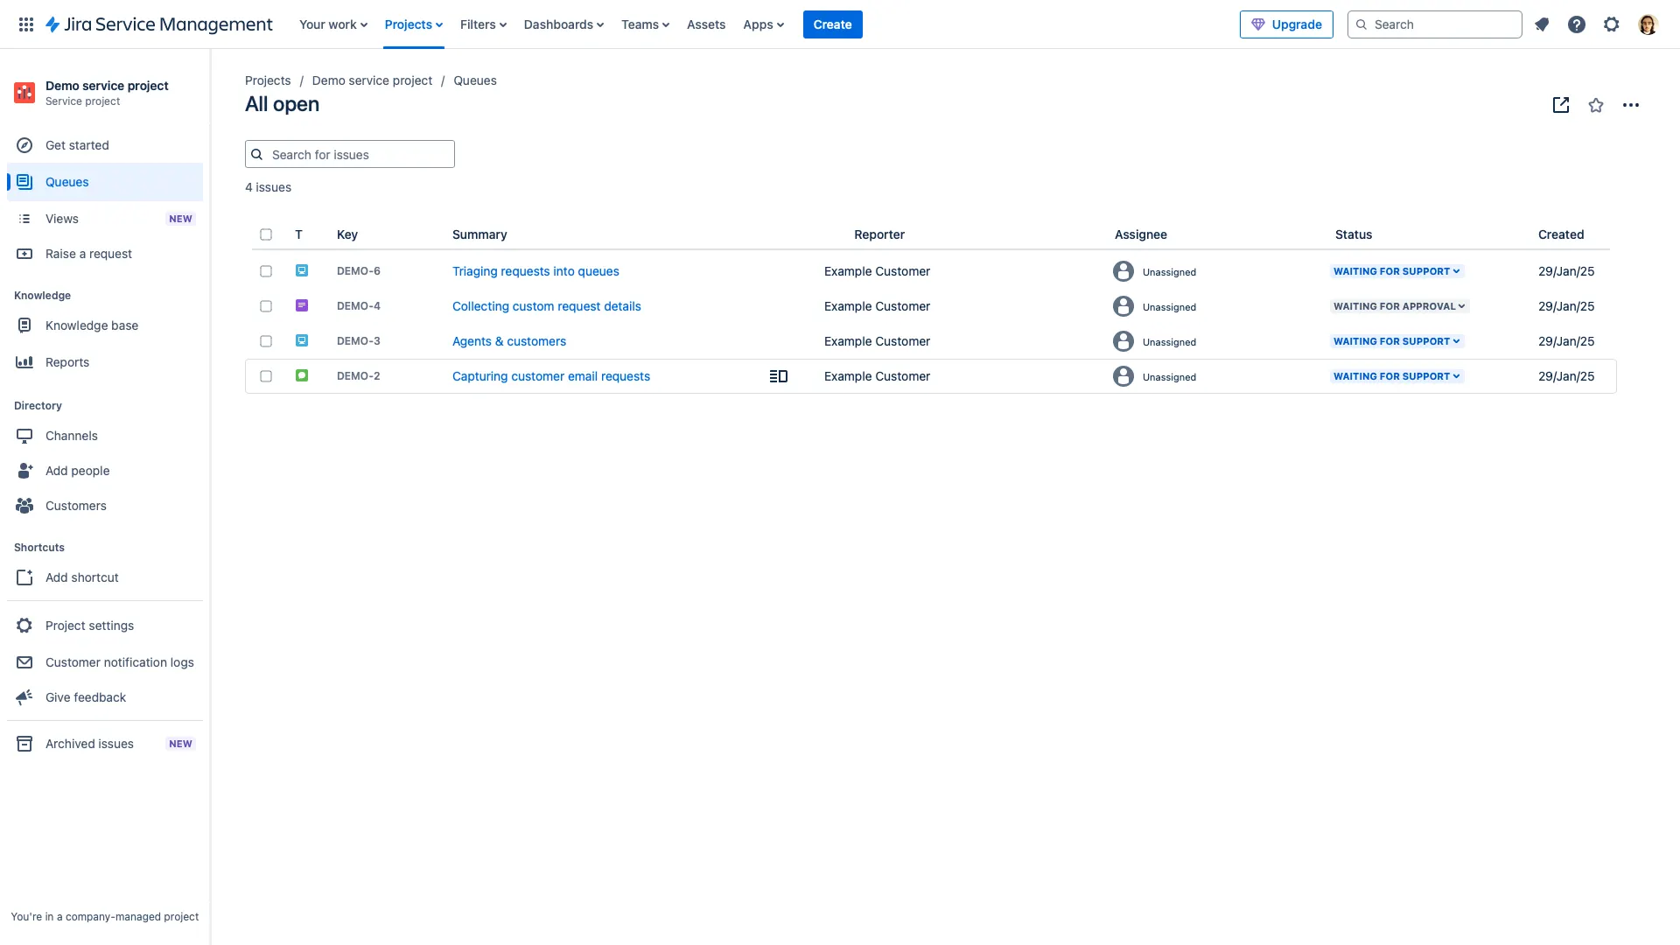
Task: Sort by the Summary column header
Action: tap(479, 234)
